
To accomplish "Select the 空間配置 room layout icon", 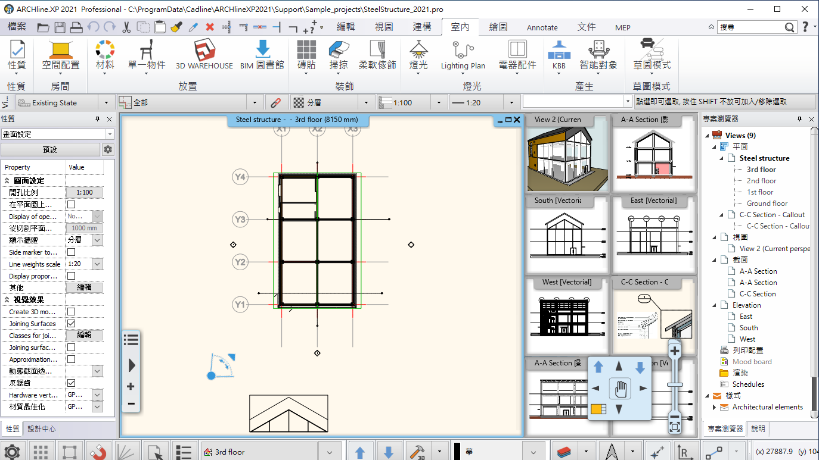I will click(x=60, y=50).
